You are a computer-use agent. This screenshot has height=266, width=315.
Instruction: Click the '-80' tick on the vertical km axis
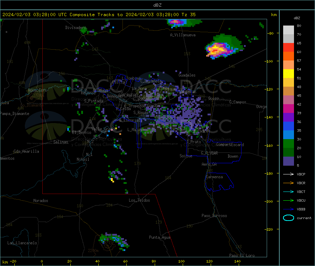pos(271,33)
